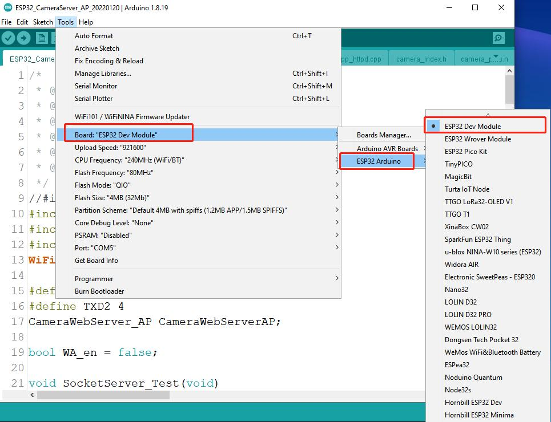Select Electronic SweetPeas - ESP320 board
The image size is (551, 422).
pyautogui.click(x=488, y=277)
